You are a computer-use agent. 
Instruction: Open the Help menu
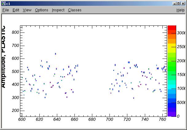tap(181, 10)
